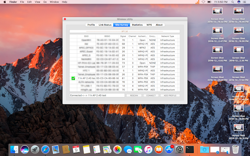Viewport: 250px width, 156px height.
Task: Open System Preferences from the dock
Action: (x=179, y=149)
